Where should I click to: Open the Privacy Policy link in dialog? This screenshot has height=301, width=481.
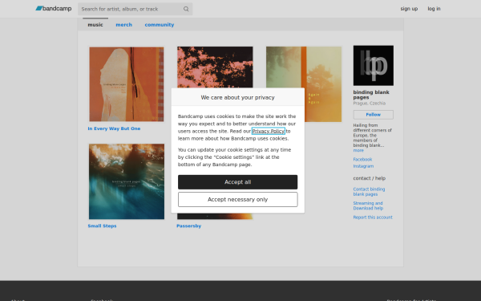point(269,131)
